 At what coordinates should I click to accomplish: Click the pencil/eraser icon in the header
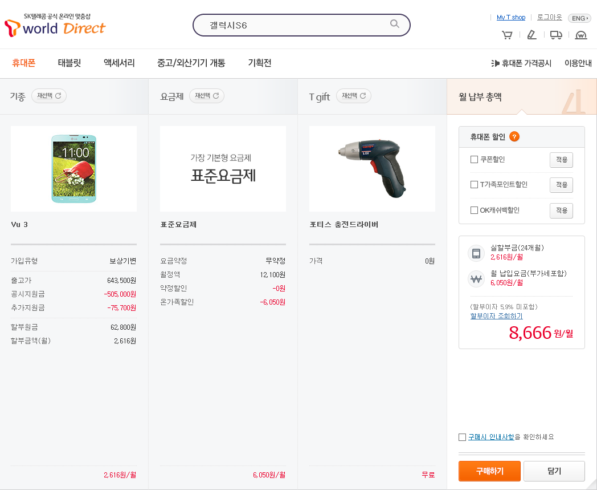click(531, 35)
